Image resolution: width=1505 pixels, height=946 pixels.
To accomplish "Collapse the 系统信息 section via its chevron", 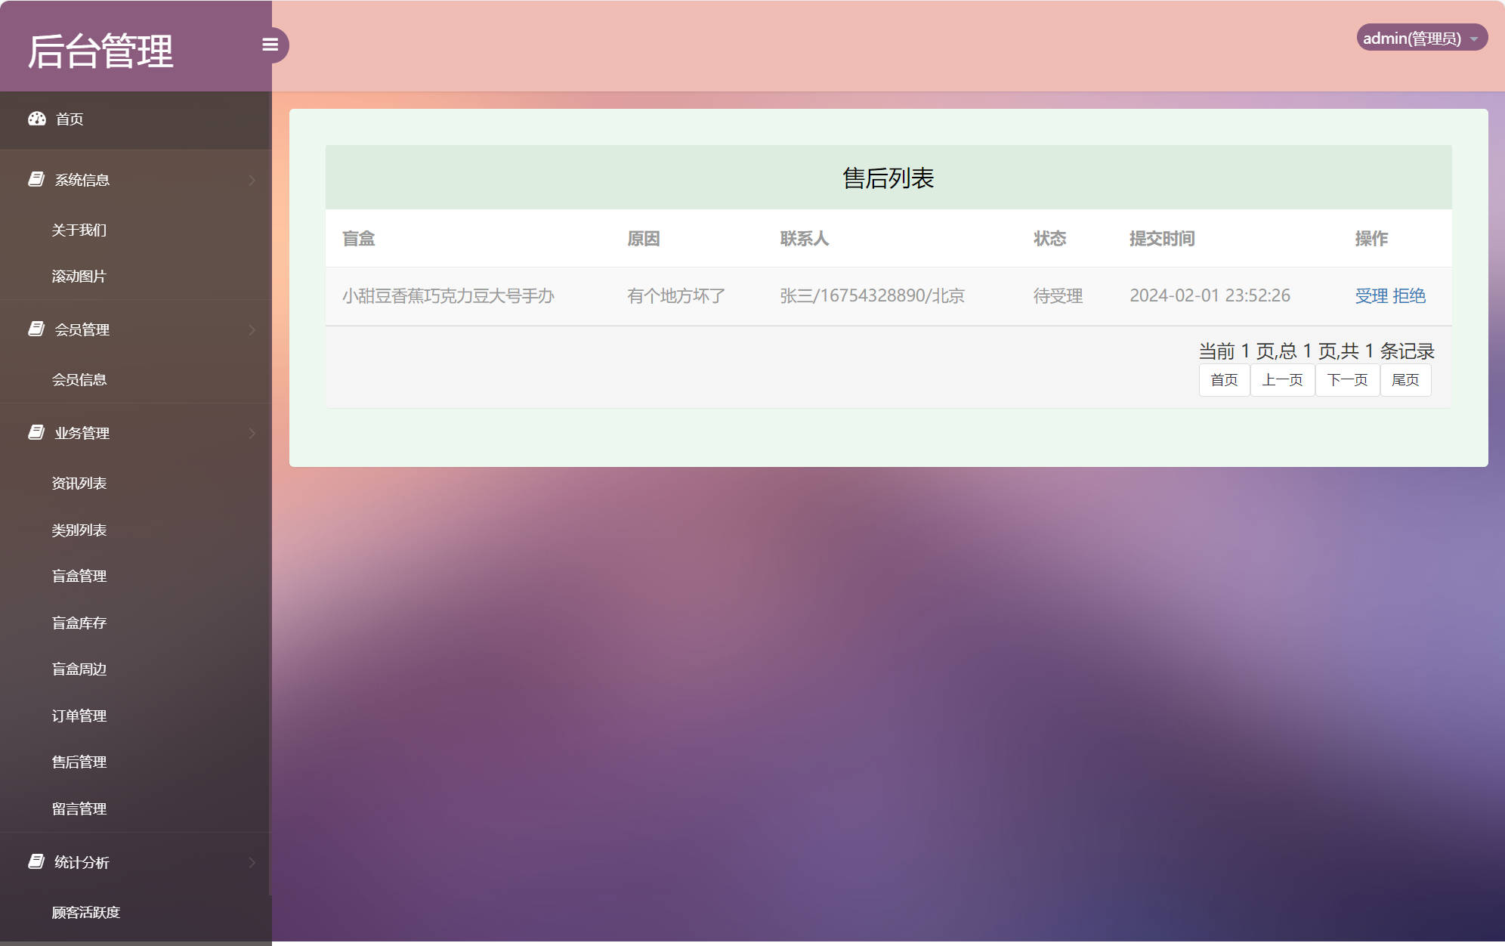I will [252, 180].
